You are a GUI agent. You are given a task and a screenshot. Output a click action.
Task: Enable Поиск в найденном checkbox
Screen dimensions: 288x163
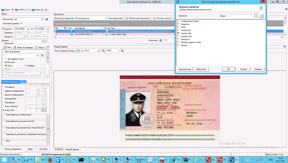pos(3,149)
